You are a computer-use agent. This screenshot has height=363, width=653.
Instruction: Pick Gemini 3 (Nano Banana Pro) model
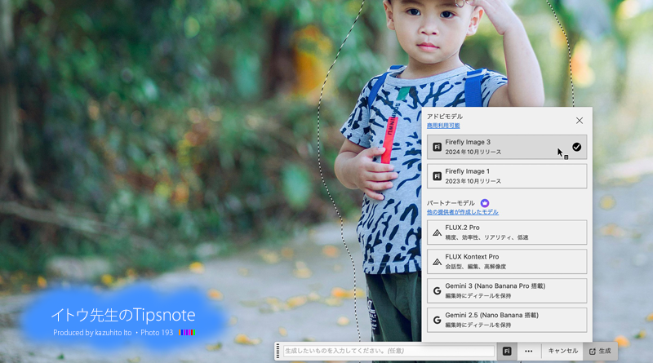click(x=506, y=291)
